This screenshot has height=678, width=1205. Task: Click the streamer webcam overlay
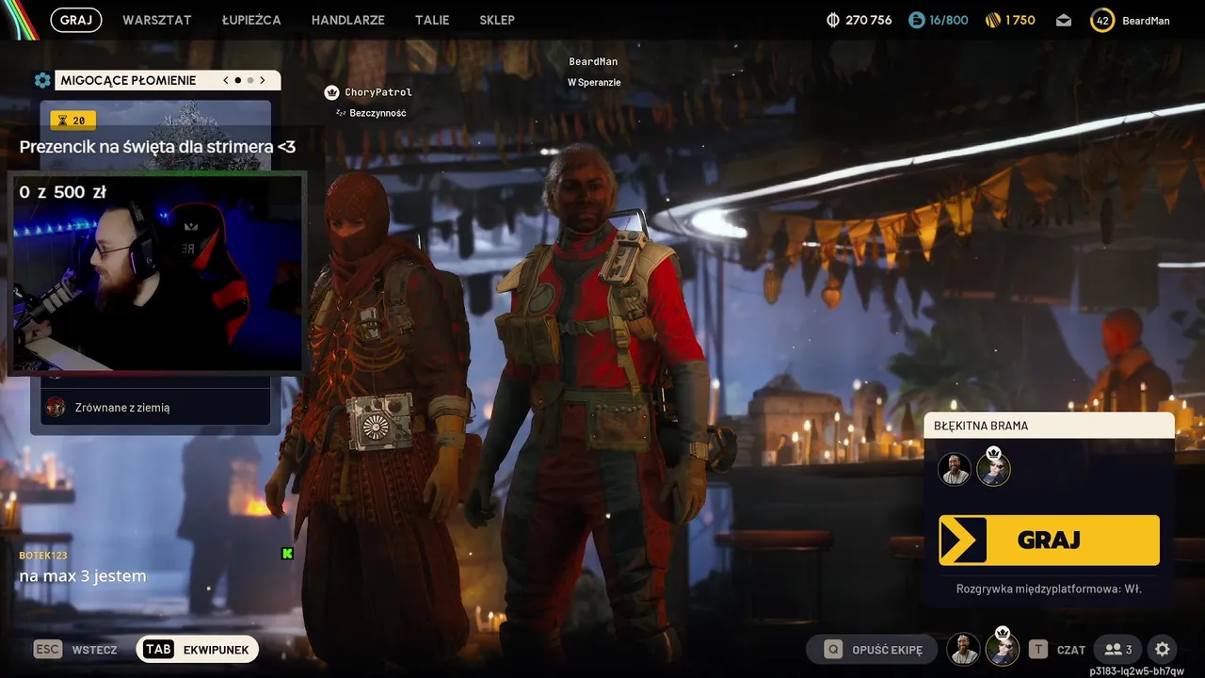157,272
